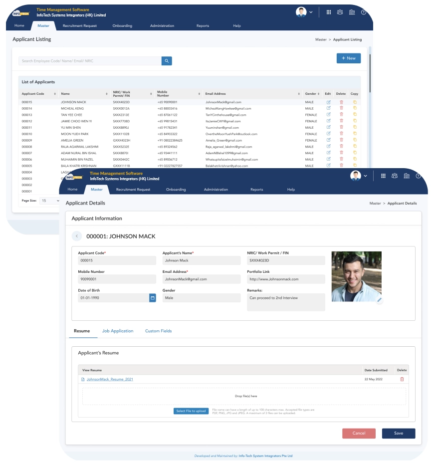Viewport: 433px width, 465px height.
Task: Click the blue search magnifier button
Action: pos(167,61)
